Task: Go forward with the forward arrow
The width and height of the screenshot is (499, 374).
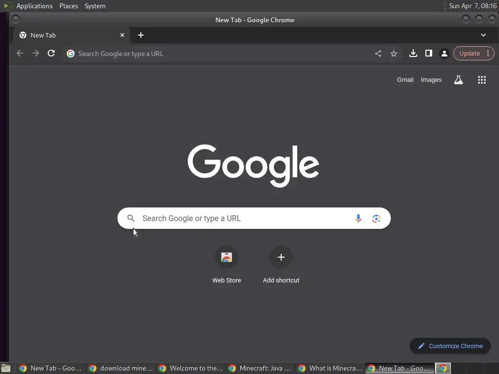Action: point(36,54)
